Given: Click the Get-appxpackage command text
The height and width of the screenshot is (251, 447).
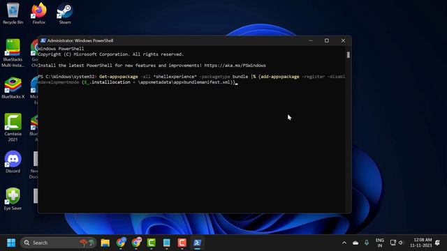Looking at the screenshot, I should click(x=119, y=77).
